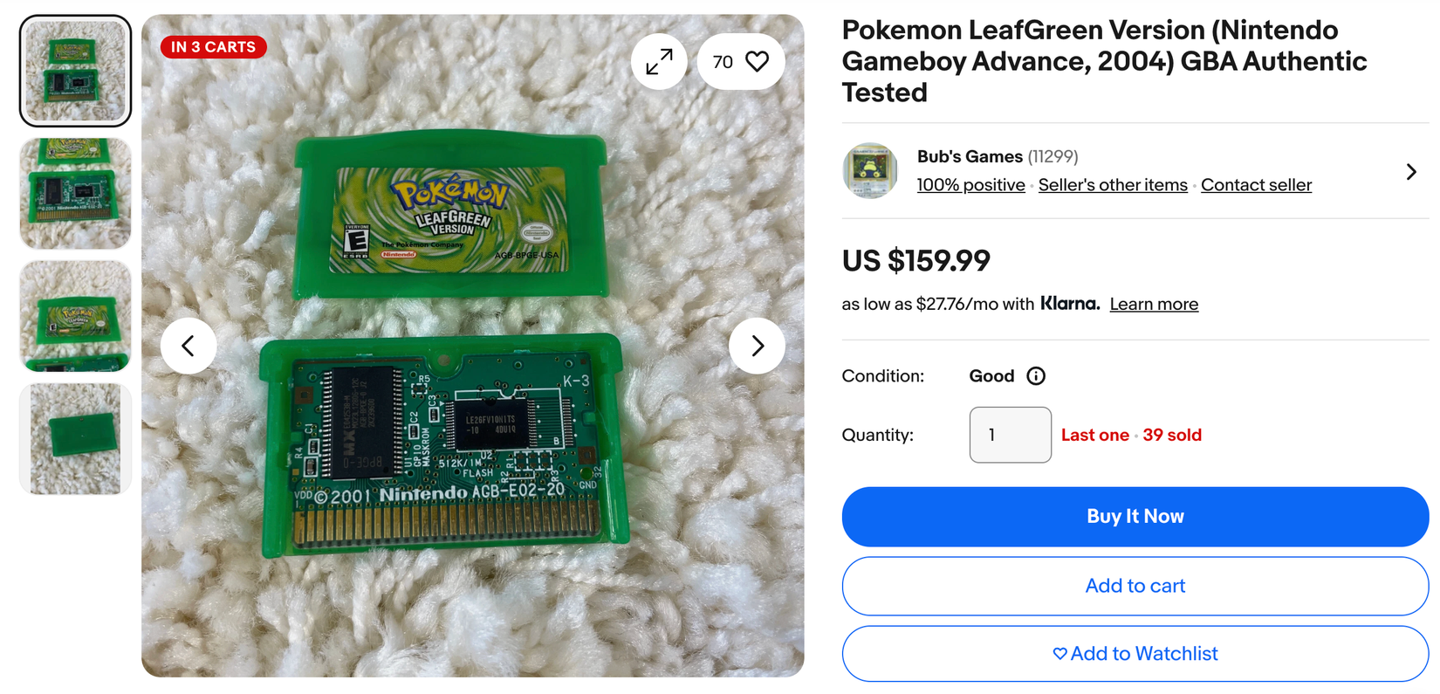Open the 100% positive feedback link
Image resolution: width=1440 pixels, height=694 pixels.
click(x=970, y=185)
